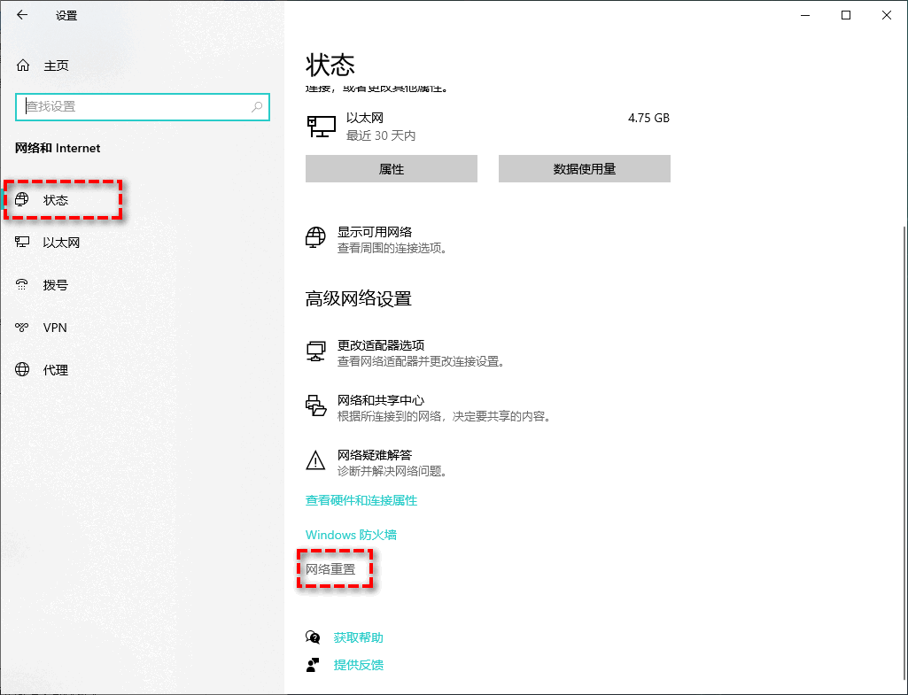Viewport: 908px width, 695px height.
Task: Click the 网络和共享中心 printer icon
Action: pos(315,405)
